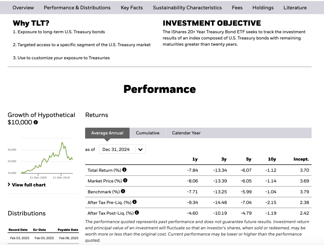
Task: Open the Fees section
Action: coord(237,8)
